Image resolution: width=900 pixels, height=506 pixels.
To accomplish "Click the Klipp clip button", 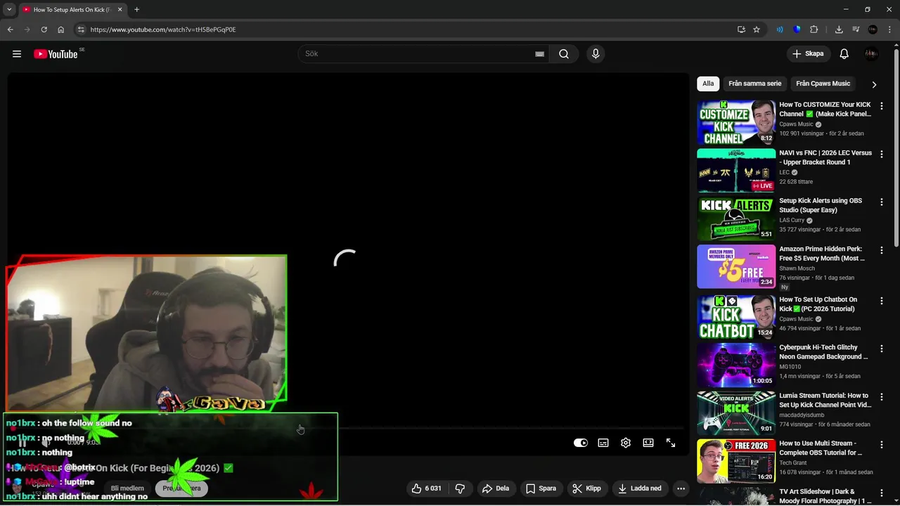I will 586,488.
